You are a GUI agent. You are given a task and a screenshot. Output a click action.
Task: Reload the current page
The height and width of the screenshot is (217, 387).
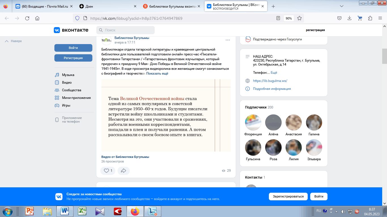[x=27, y=18]
